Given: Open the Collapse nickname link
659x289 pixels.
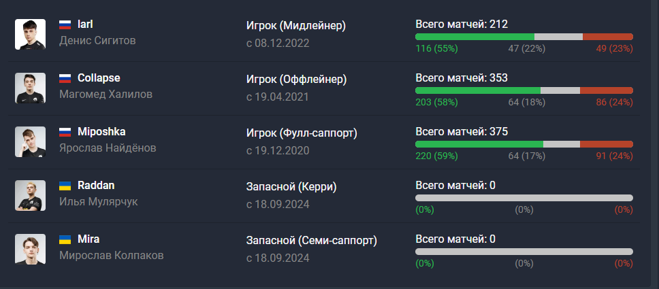Looking at the screenshot, I should coord(99,78).
